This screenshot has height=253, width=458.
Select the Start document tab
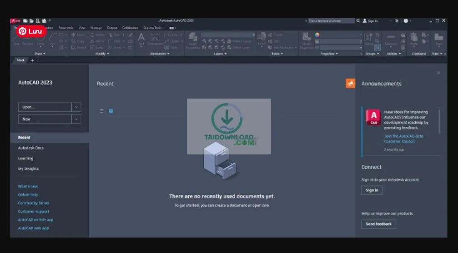20,60
